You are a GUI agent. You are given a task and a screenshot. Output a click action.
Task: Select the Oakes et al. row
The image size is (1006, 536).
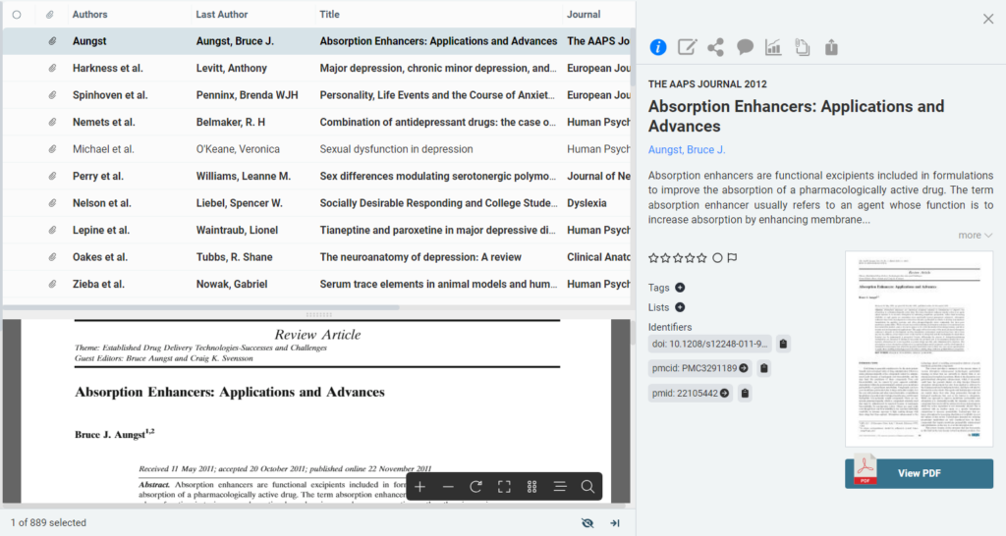coord(317,256)
